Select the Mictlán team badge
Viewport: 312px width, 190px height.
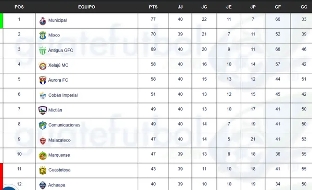coord(43,110)
